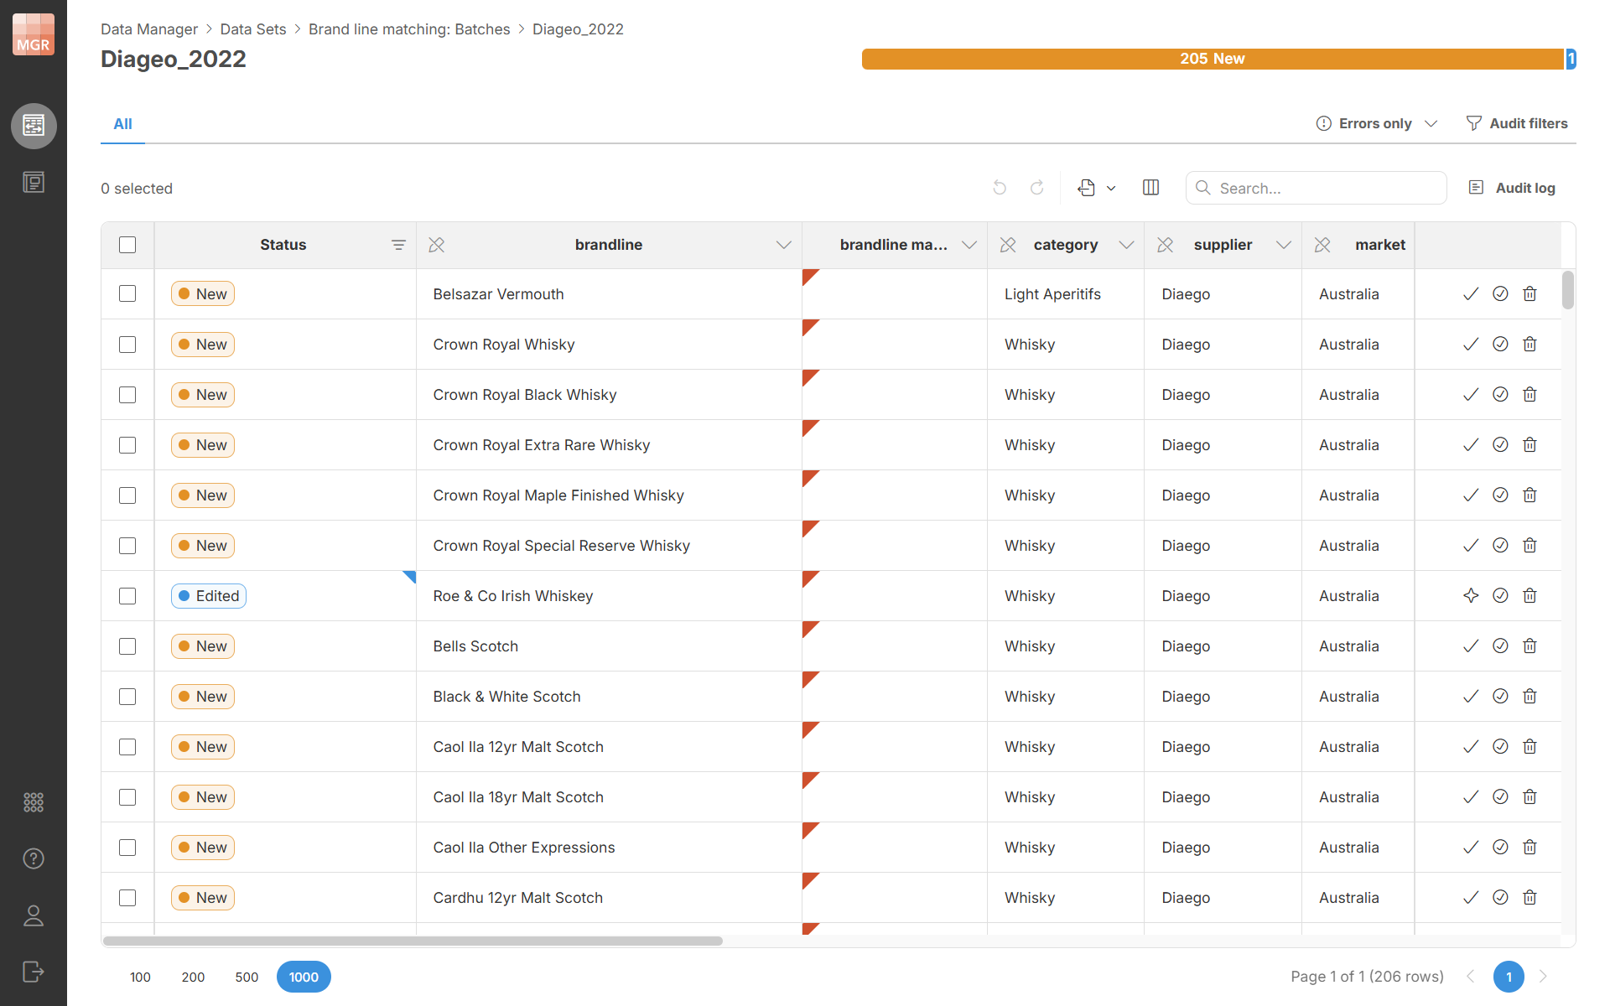Set page size to 500 rows
The height and width of the screenshot is (1006, 1610).
247,977
